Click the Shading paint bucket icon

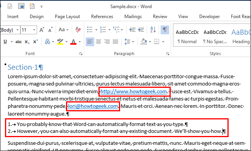[x=144, y=42]
